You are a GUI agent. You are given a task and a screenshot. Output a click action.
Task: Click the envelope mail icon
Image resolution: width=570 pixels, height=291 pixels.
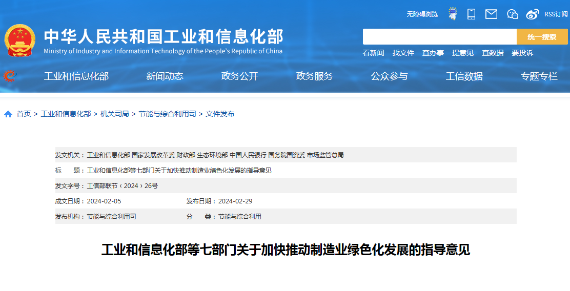(491, 14)
